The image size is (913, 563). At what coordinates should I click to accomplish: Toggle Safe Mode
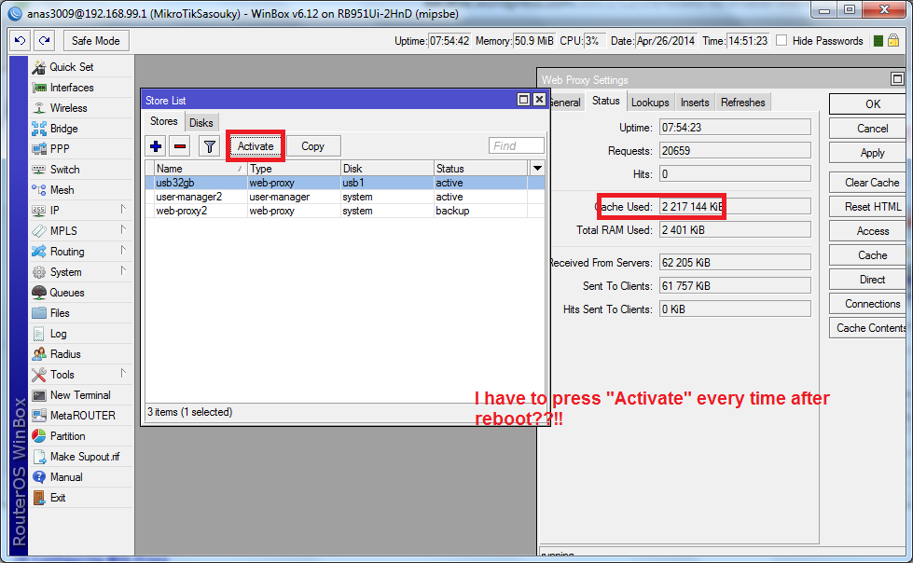click(95, 41)
